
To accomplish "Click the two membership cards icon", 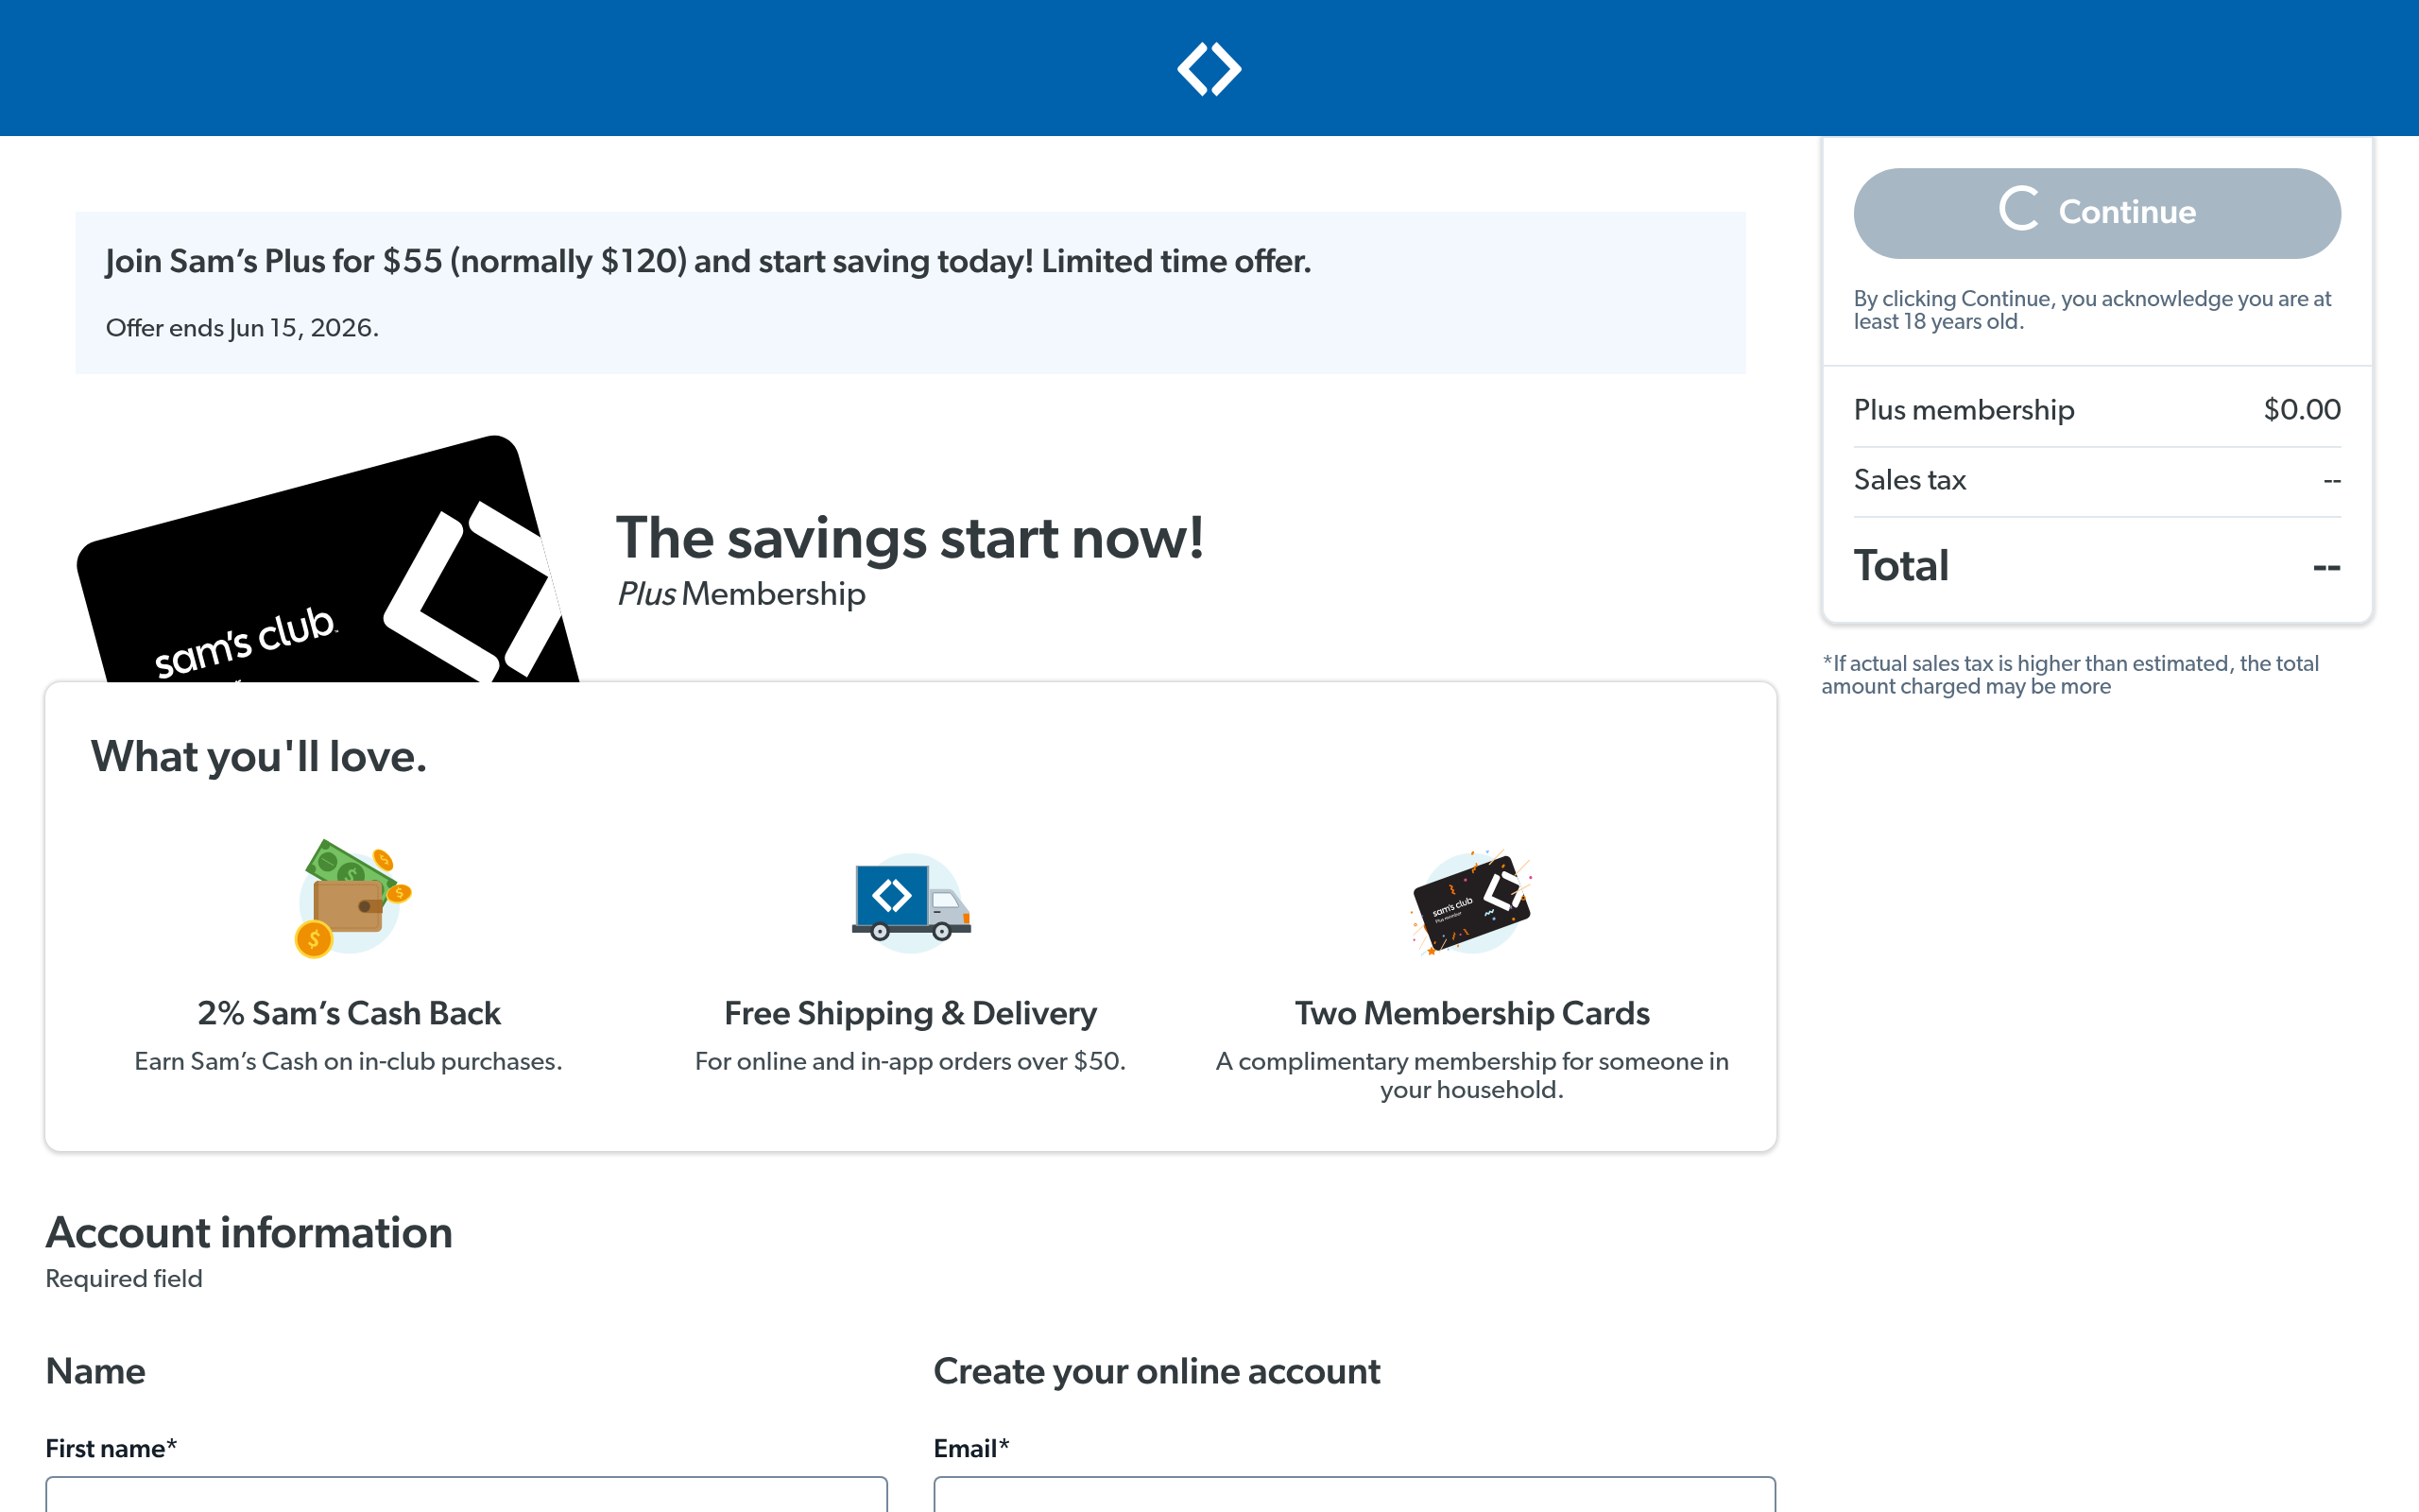I will click(1471, 902).
